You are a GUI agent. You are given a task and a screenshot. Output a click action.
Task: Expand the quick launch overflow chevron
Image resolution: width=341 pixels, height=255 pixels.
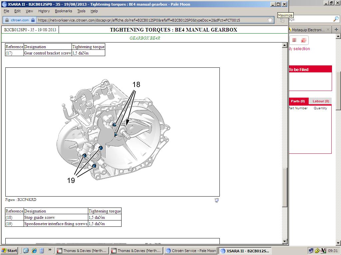point(50,250)
